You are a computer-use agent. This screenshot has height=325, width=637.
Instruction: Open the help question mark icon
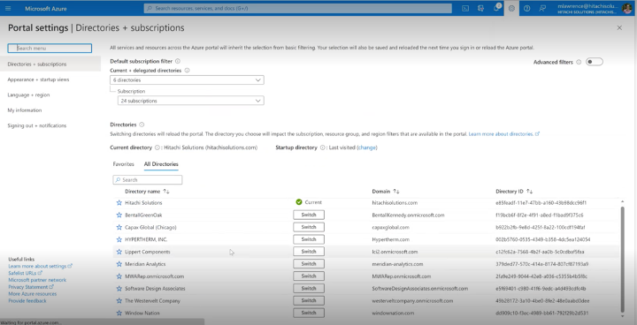click(x=527, y=8)
